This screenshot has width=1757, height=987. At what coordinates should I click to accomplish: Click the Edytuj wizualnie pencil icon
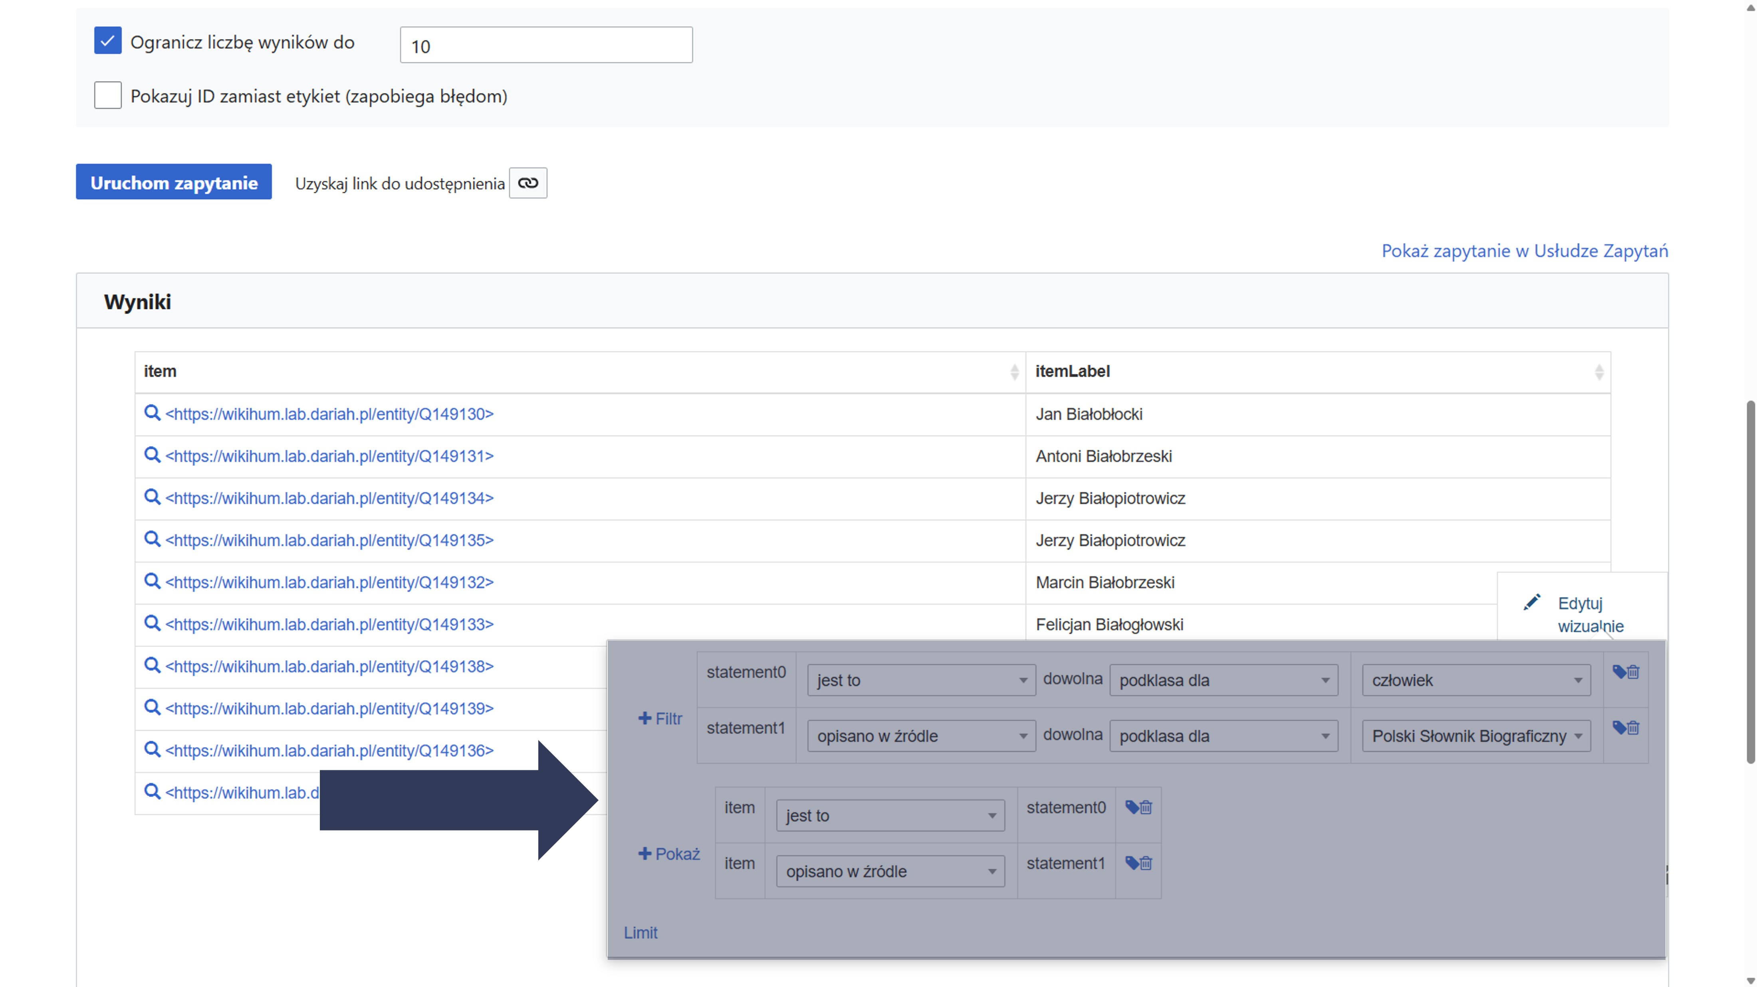click(1532, 603)
